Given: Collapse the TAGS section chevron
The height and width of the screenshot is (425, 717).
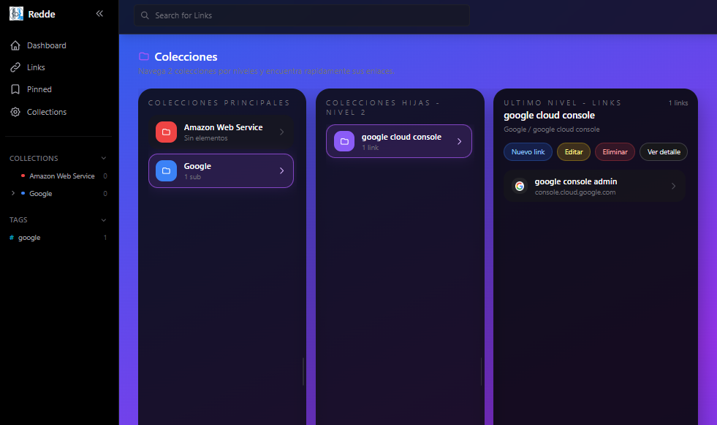Looking at the screenshot, I should 103,219.
